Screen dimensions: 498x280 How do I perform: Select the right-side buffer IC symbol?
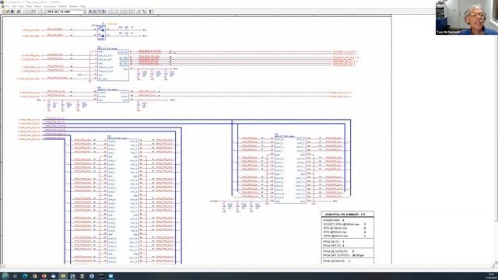point(290,170)
